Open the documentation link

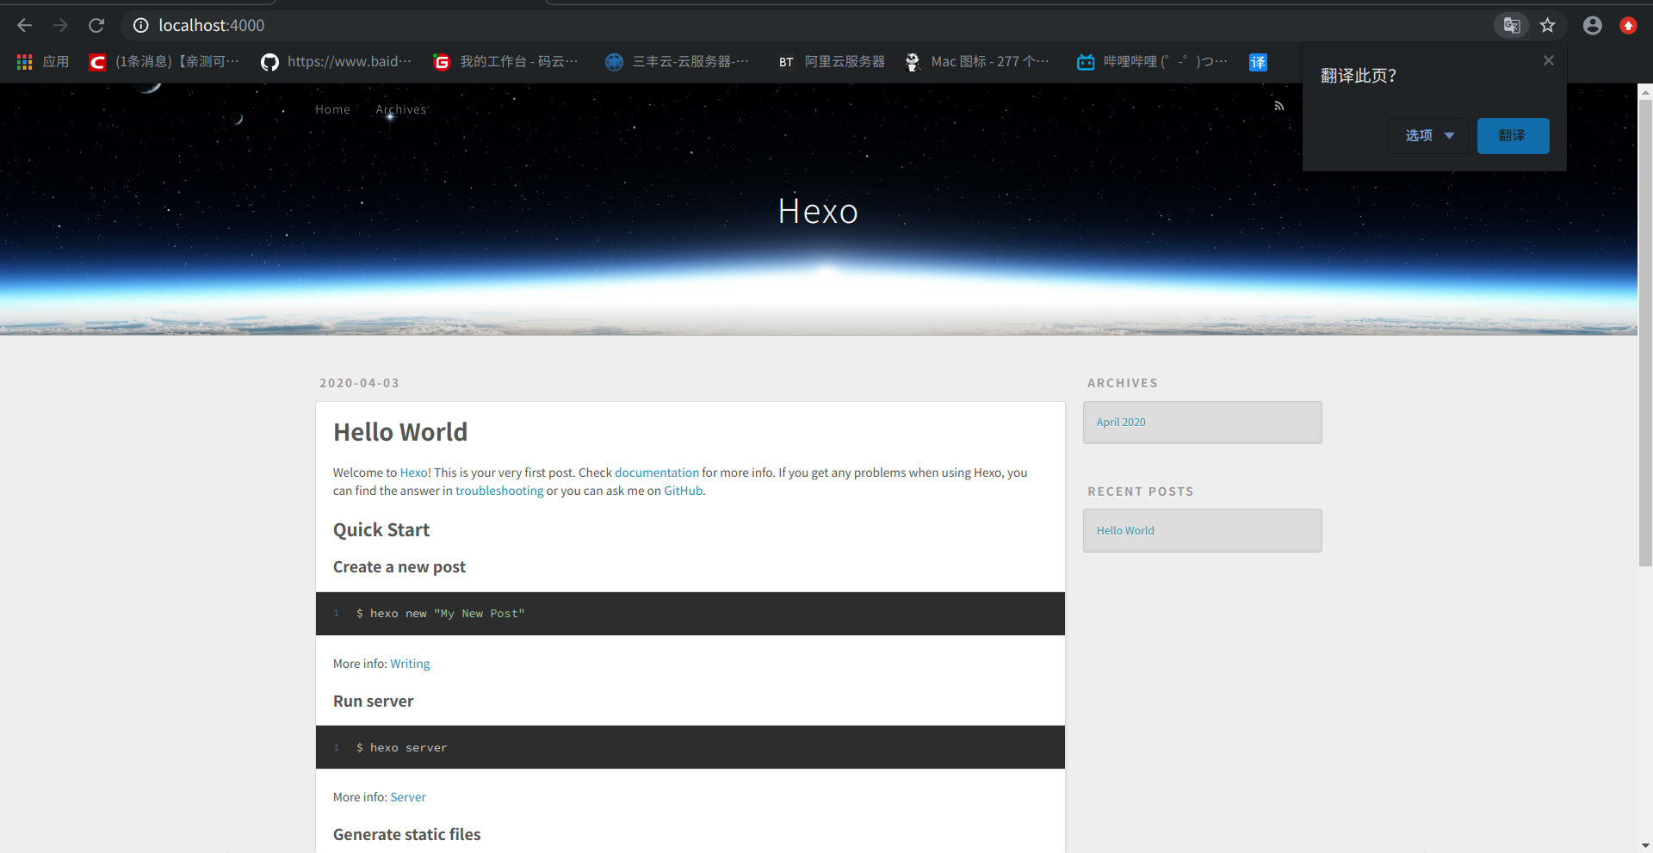[657, 473]
